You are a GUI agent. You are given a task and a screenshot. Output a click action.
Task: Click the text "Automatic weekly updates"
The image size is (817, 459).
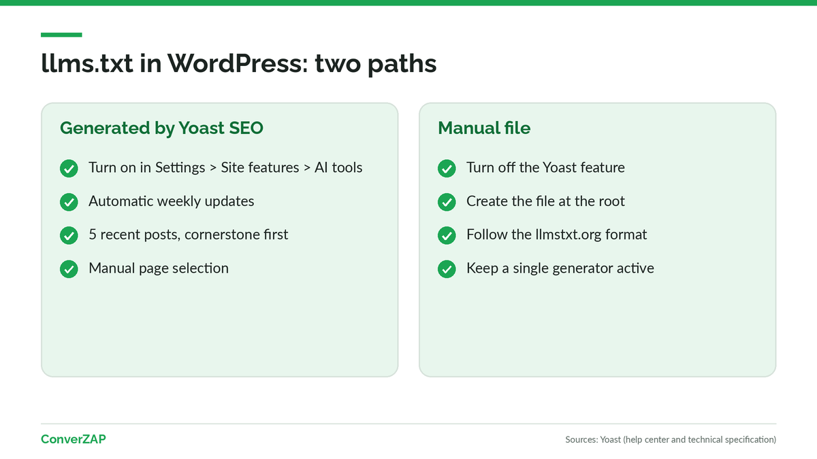point(172,201)
